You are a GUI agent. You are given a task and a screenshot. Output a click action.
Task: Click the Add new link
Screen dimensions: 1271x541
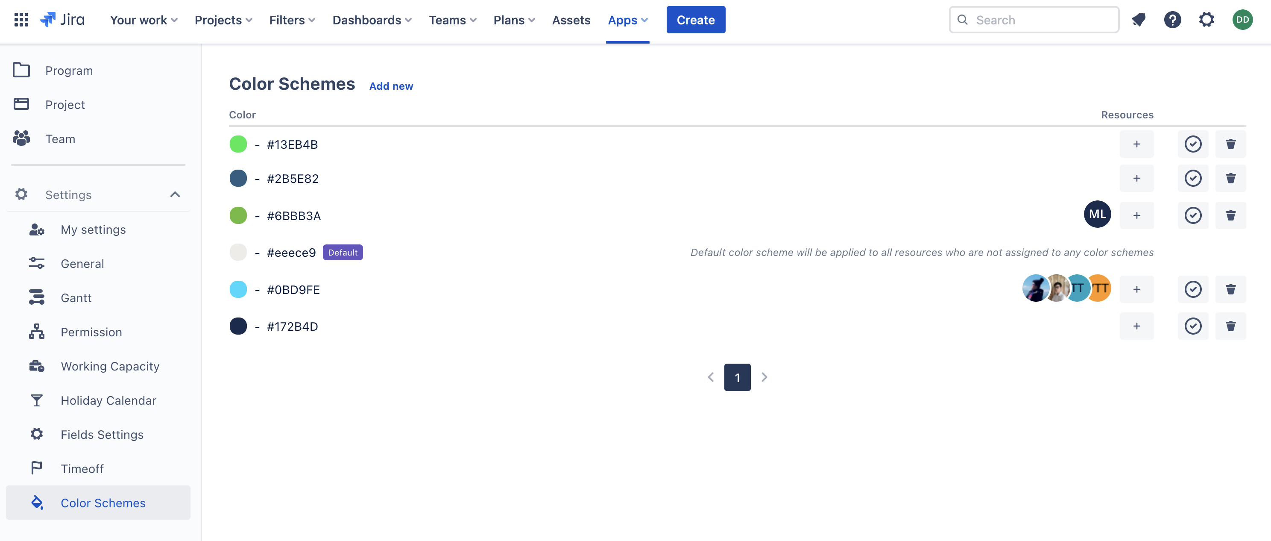pos(391,86)
